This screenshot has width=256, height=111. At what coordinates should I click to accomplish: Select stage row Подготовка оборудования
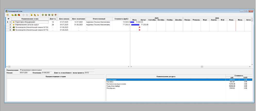click(x=68, y=22)
